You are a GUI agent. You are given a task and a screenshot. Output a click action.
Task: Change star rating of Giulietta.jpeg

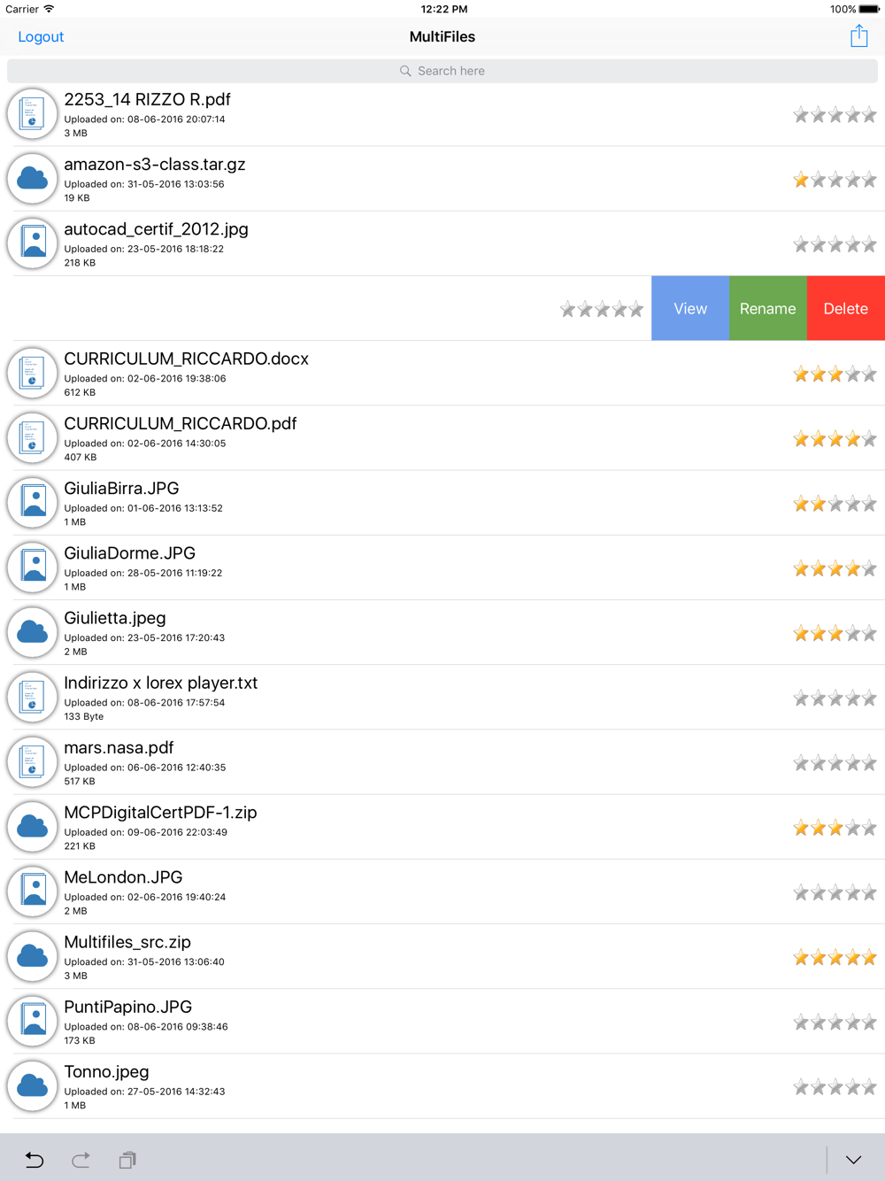pos(835,633)
